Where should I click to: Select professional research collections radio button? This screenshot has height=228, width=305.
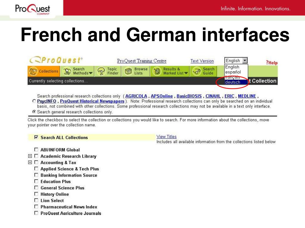[34, 101]
